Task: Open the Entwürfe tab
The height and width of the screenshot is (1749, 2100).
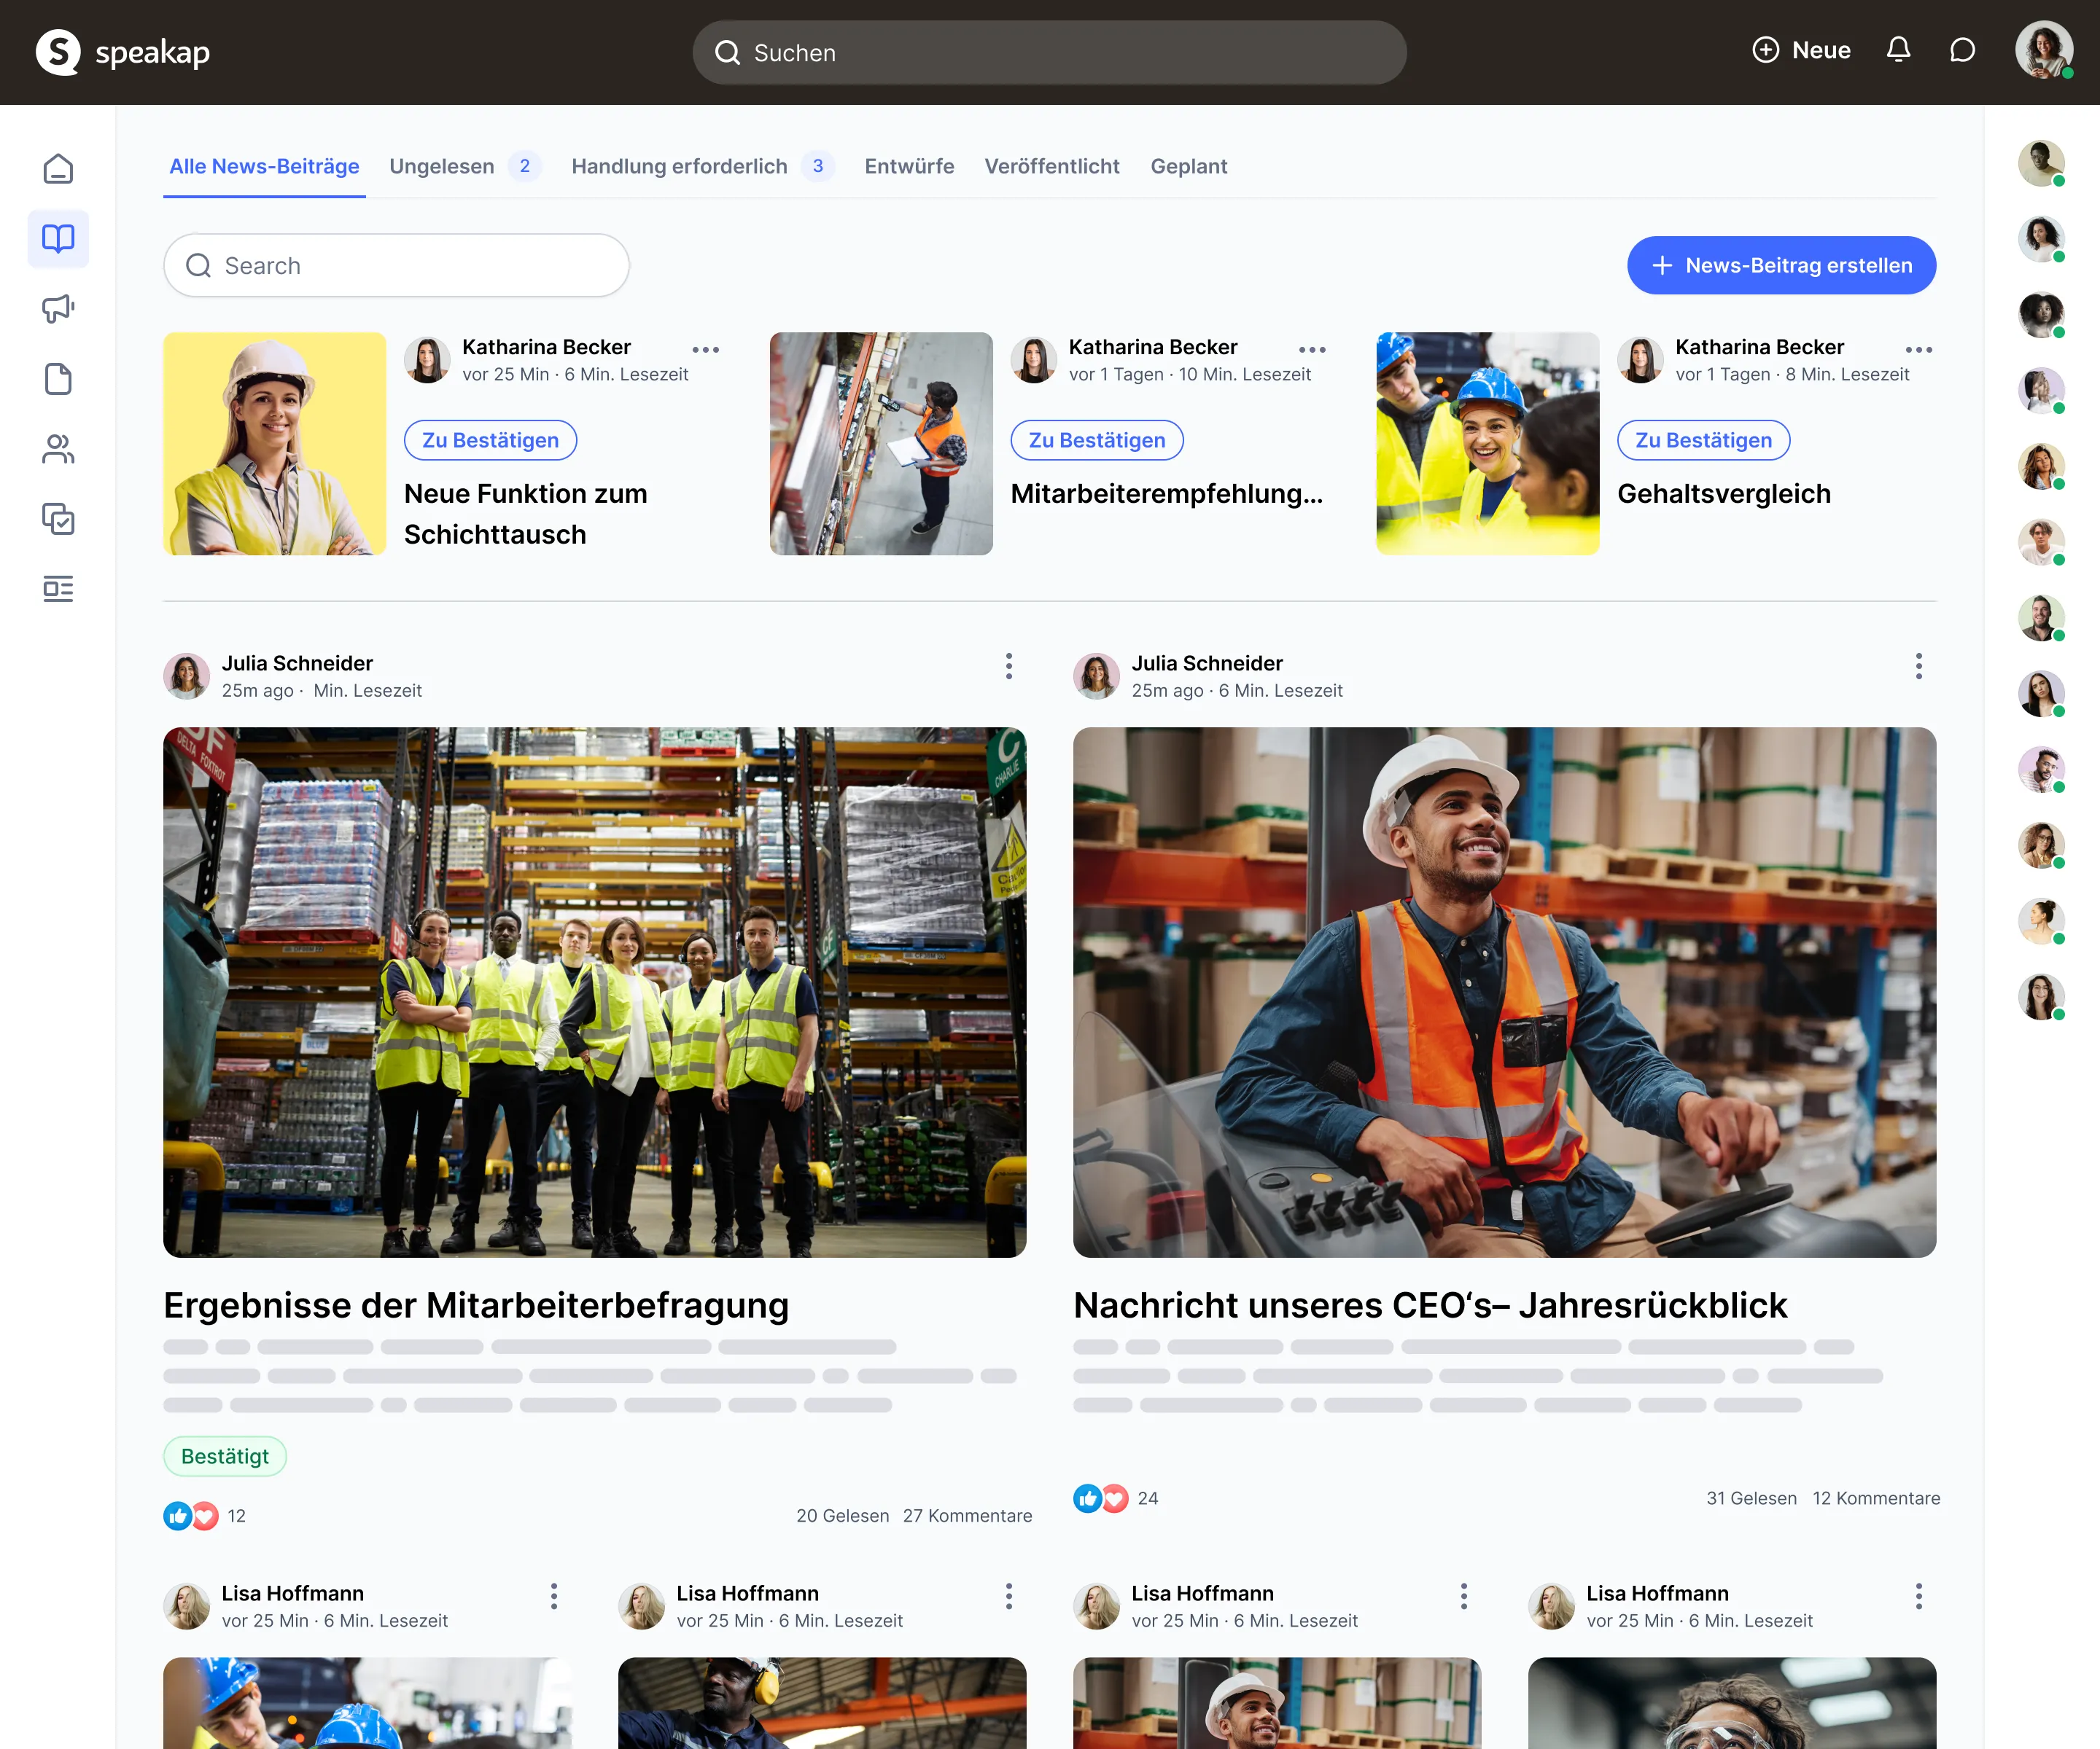Action: [x=909, y=166]
